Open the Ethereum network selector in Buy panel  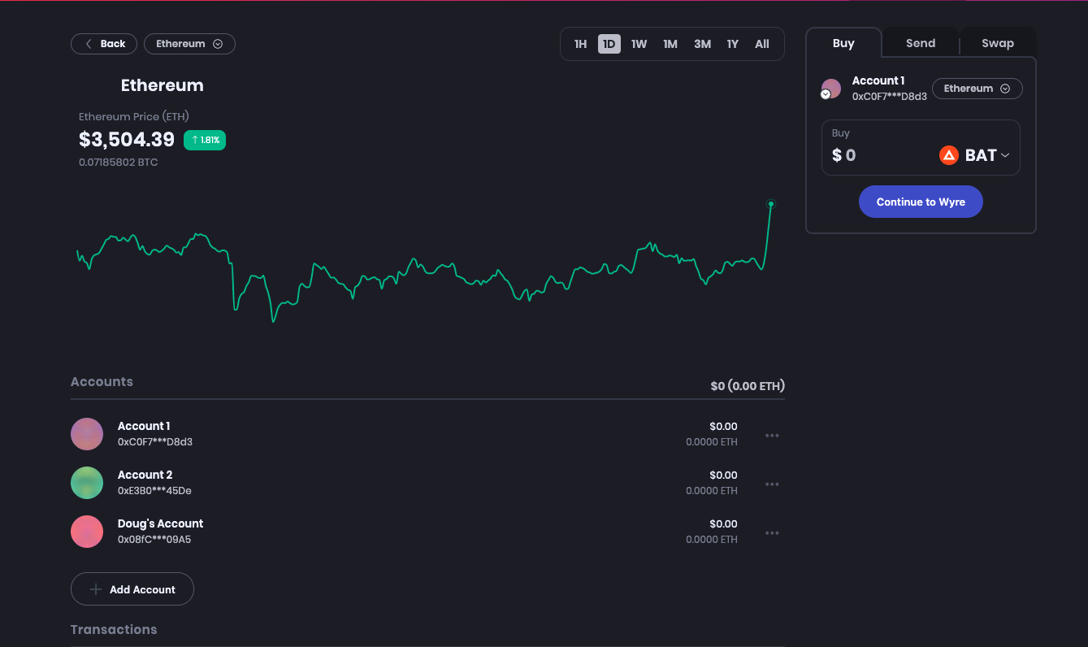(977, 89)
